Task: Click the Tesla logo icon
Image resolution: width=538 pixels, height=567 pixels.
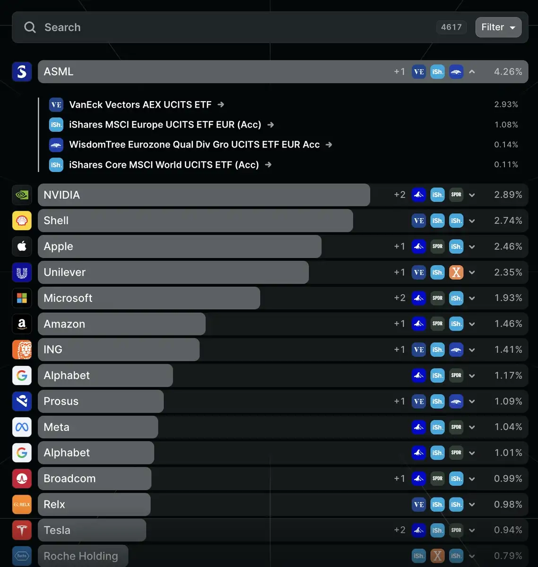Action: [22, 530]
